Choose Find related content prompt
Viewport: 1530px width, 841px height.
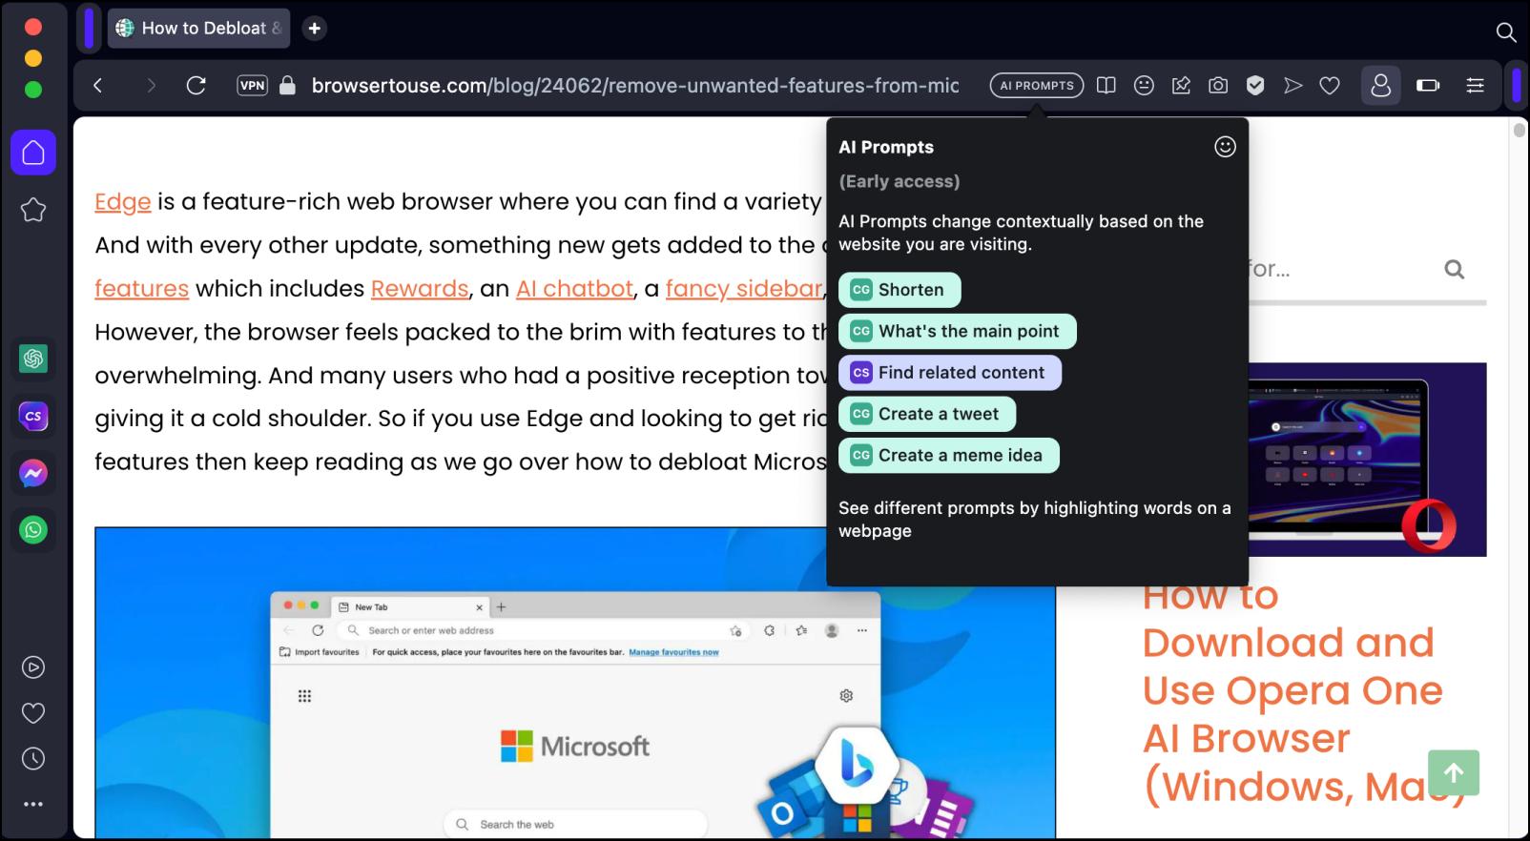950,373
